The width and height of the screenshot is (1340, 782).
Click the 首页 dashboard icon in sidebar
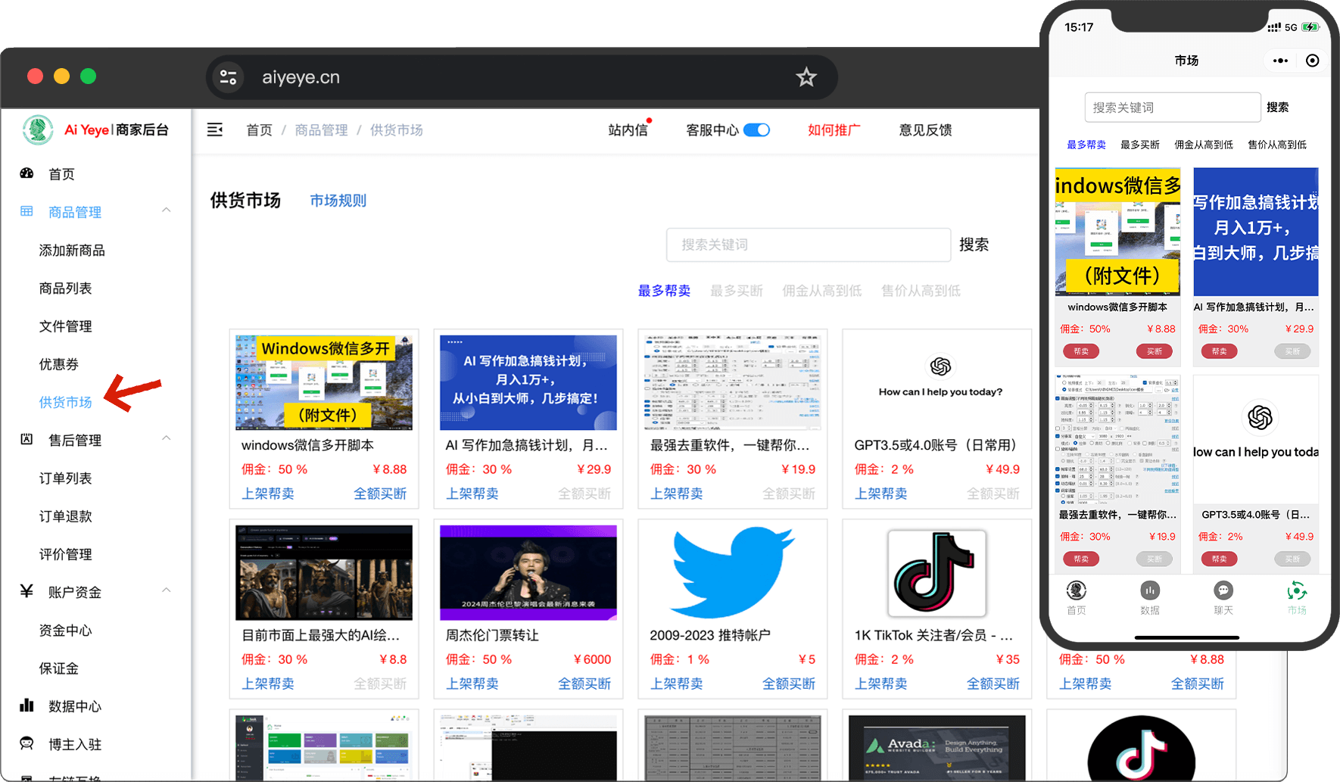pos(26,173)
